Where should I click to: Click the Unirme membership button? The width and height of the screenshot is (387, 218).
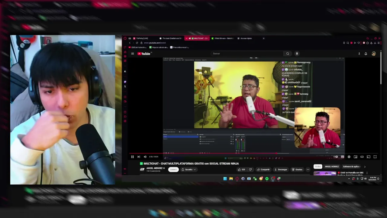coord(173,170)
